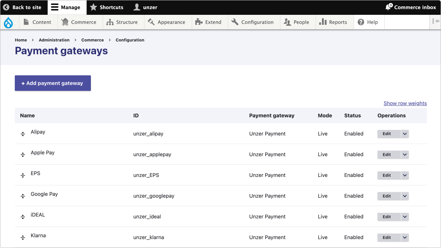
Task: Click the drag handle for Apple Pay row
Action: 23,155
